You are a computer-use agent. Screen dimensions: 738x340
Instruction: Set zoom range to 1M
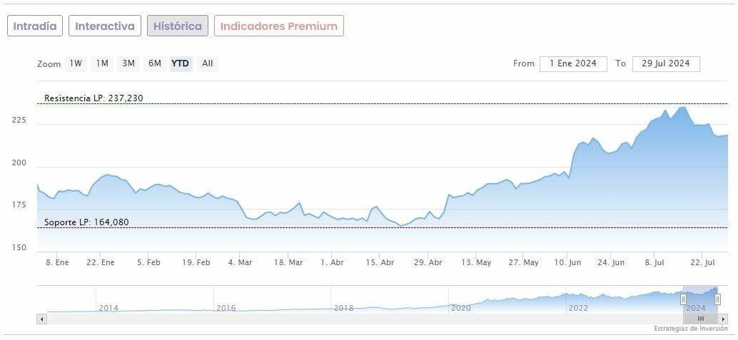coord(102,63)
